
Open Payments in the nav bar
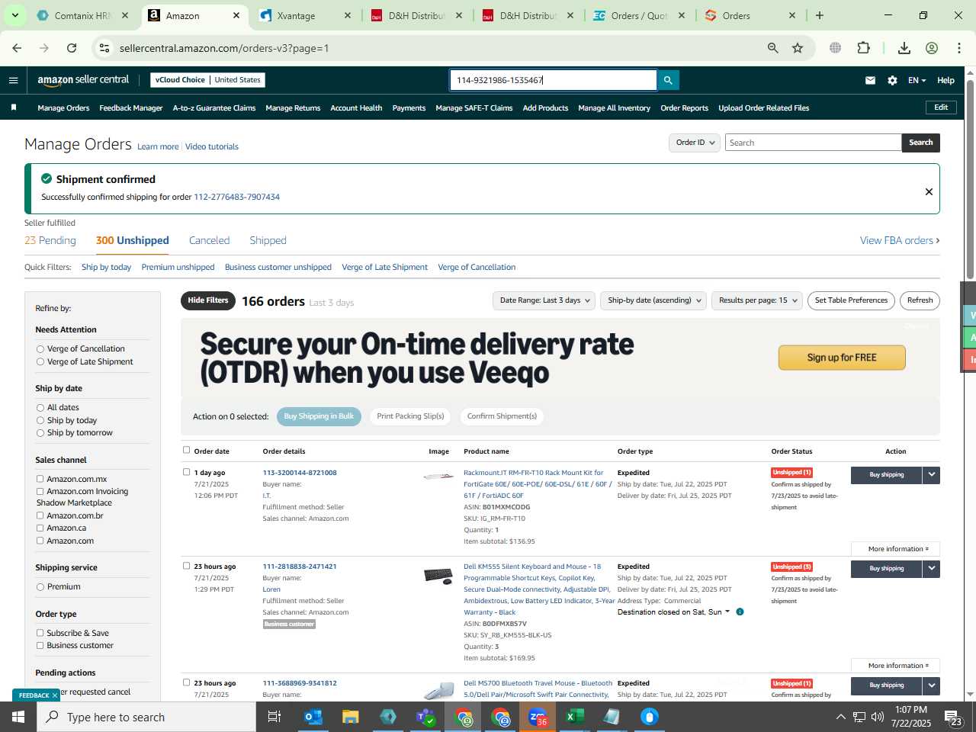coord(409,108)
